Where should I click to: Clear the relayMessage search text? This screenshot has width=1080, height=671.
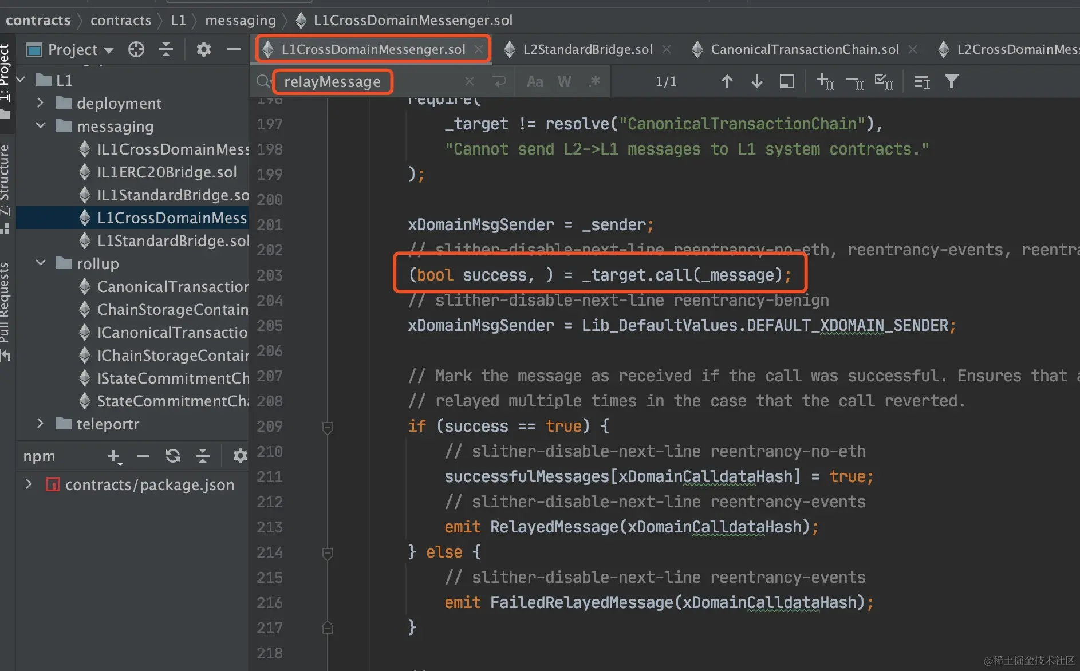pos(470,82)
